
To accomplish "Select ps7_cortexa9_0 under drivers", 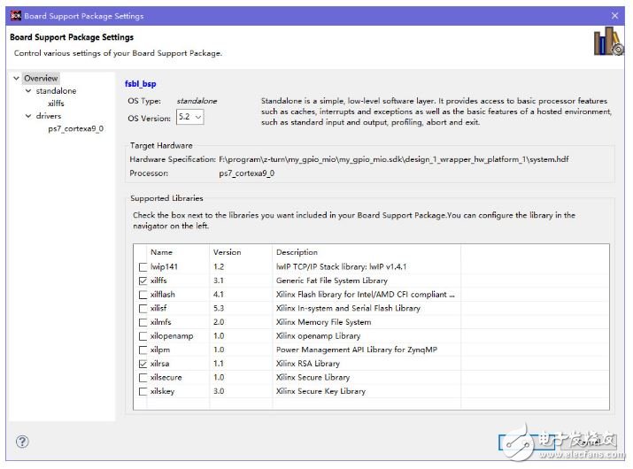I will pyautogui.click(x=75, y=128).
